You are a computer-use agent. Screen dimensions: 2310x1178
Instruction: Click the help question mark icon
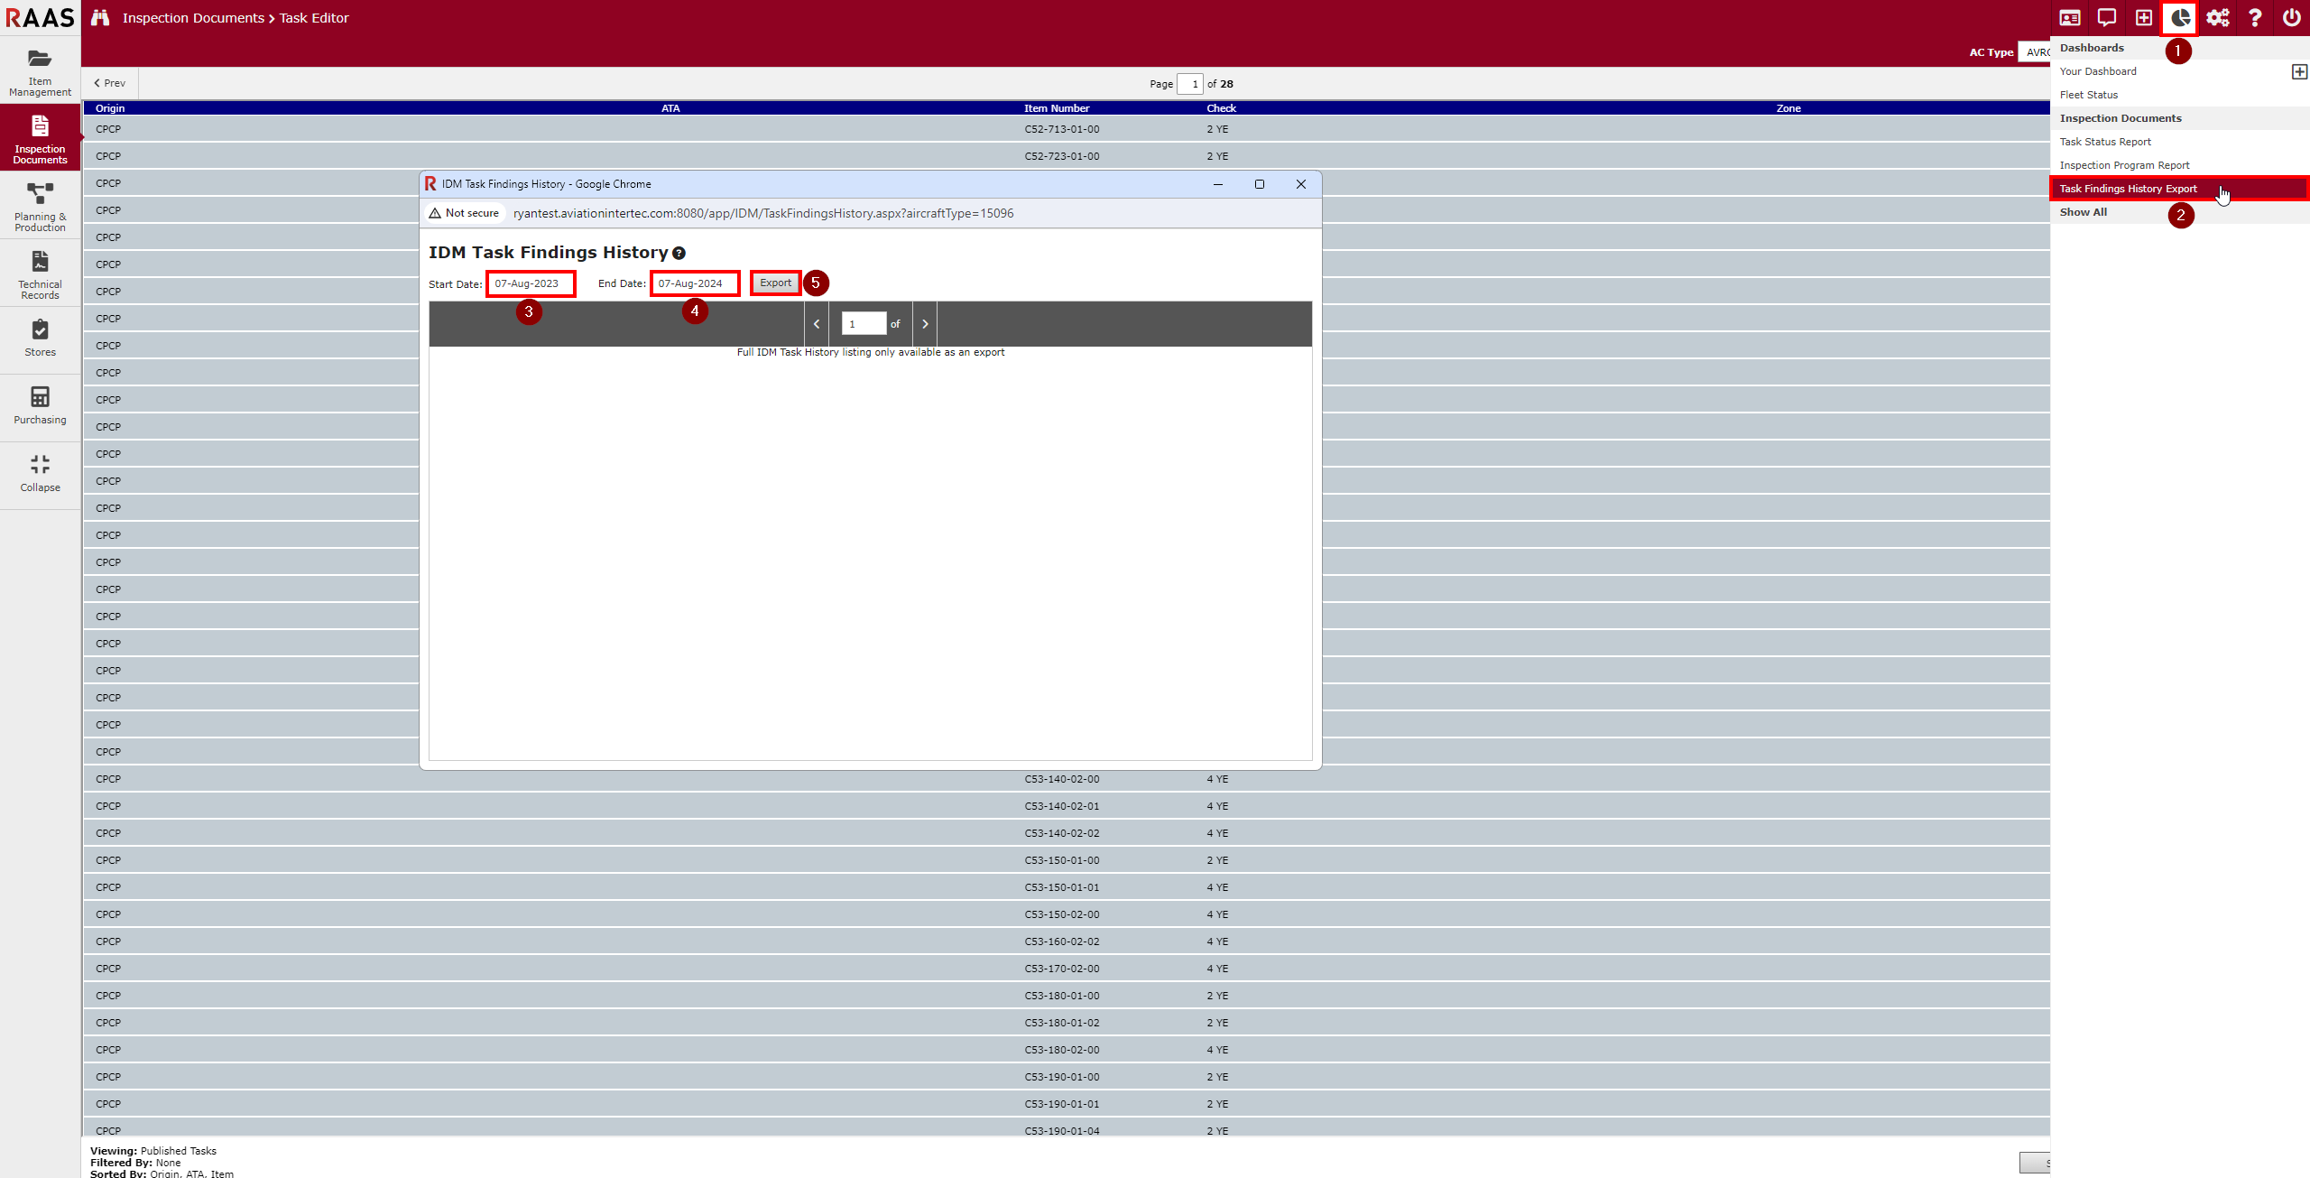click(x=2254, y=18)
